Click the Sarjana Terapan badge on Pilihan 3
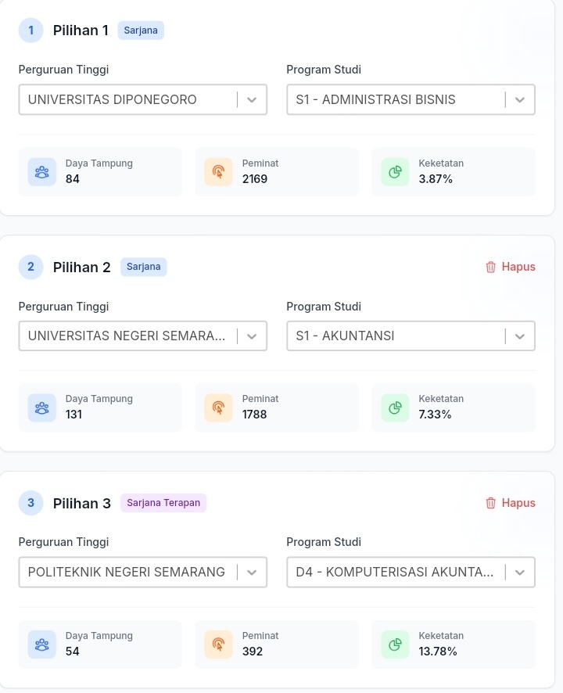 click(163, 503)
